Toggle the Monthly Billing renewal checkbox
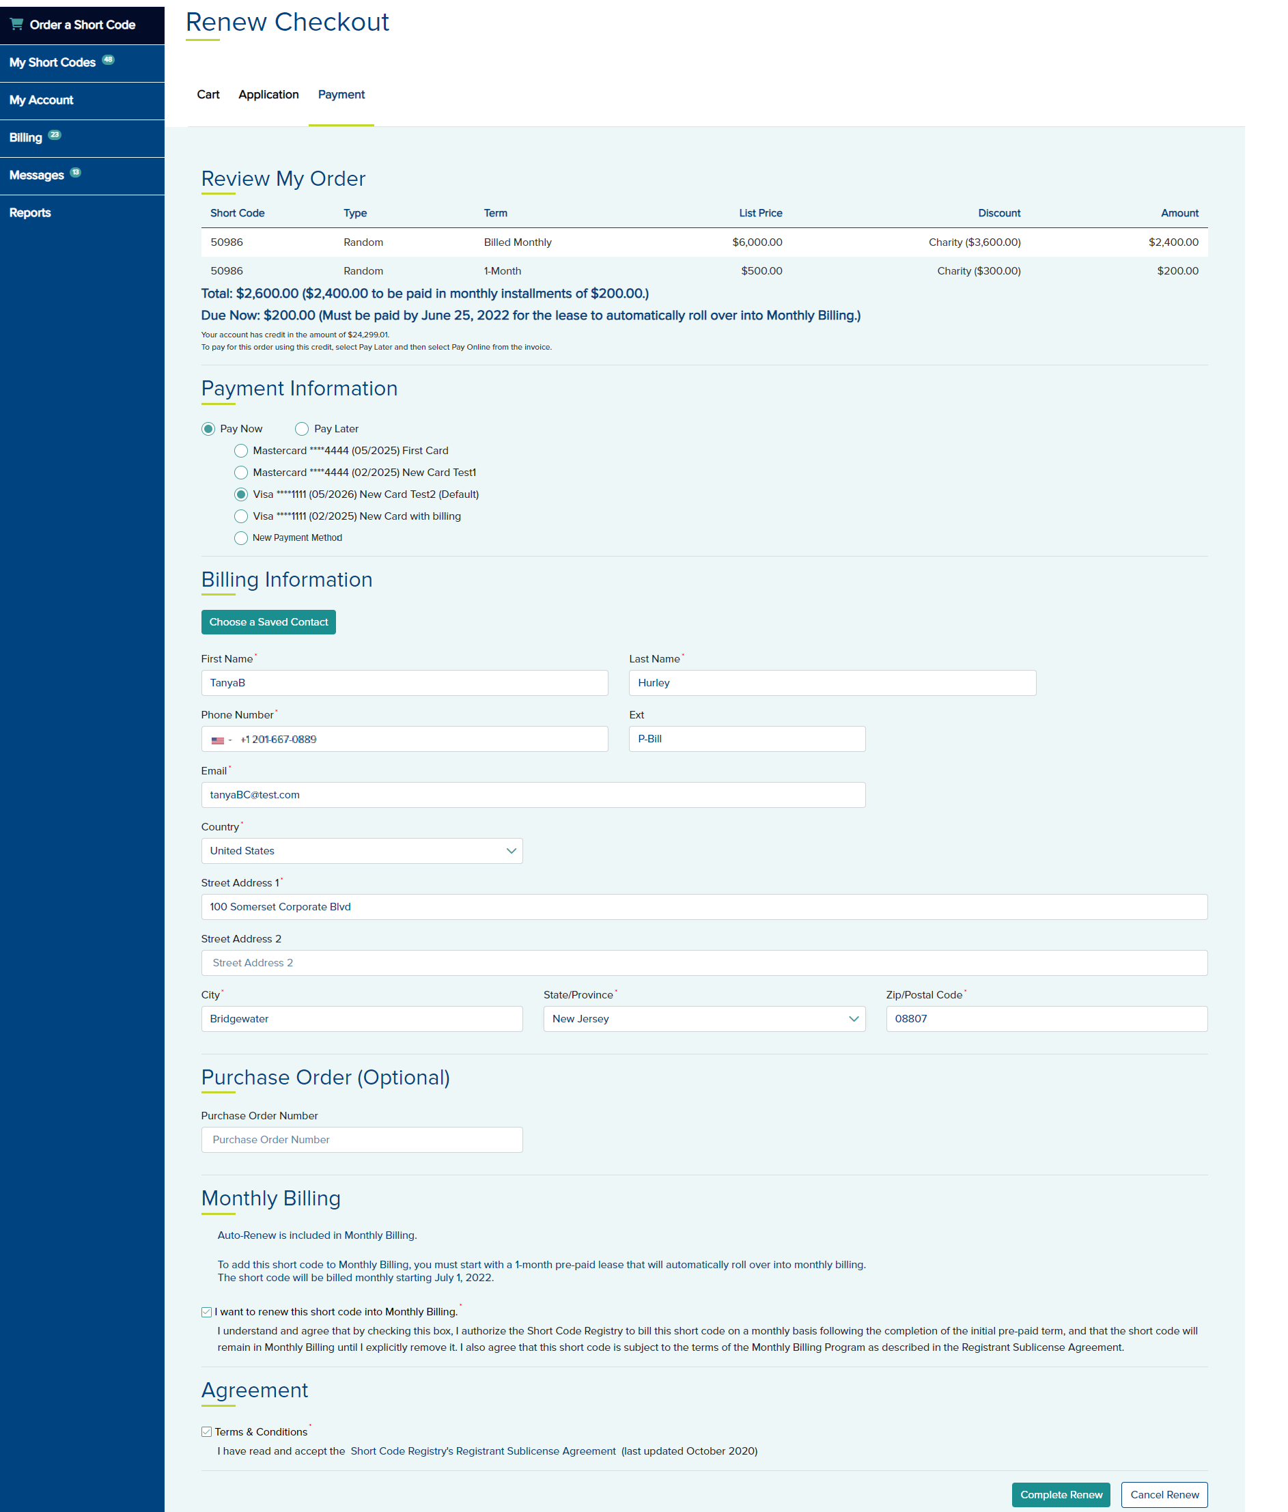This screenshot has height=1512, width=1288. 206,1312
